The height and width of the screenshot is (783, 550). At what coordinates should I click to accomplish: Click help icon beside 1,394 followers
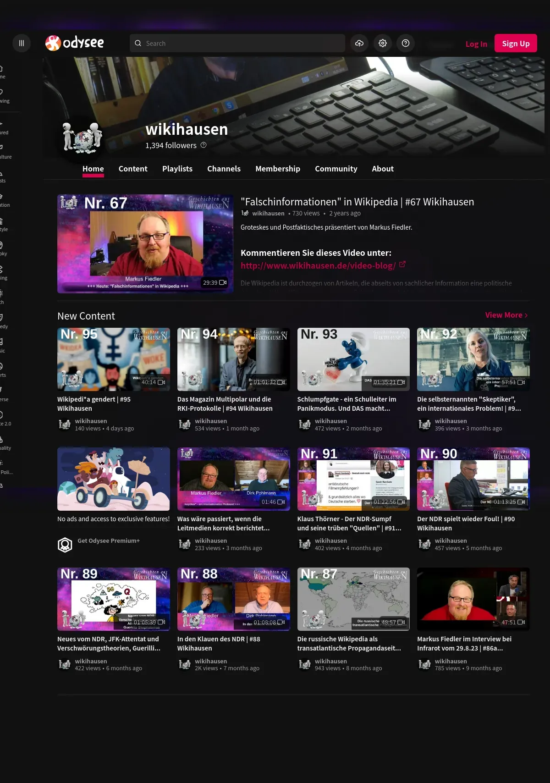203,145
